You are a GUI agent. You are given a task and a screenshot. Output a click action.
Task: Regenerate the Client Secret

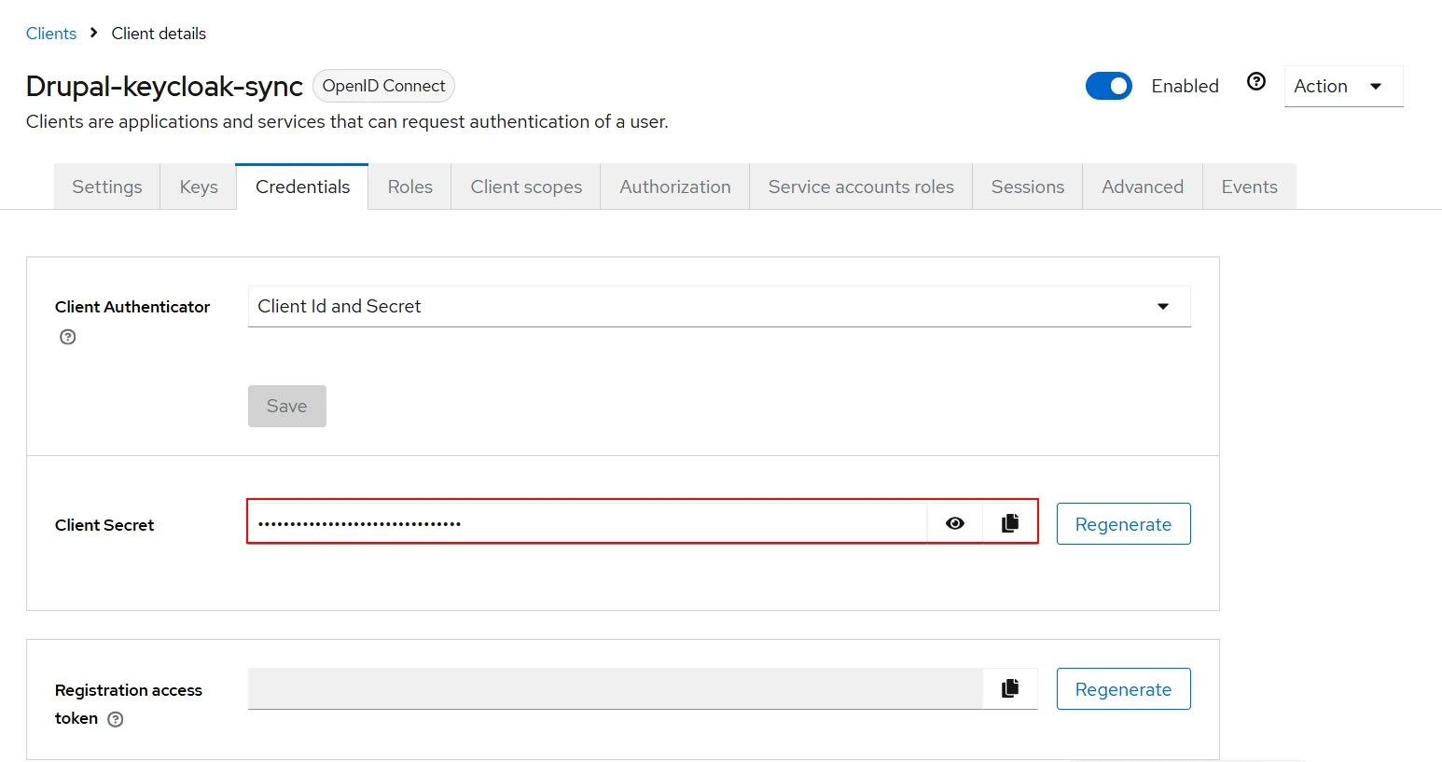[x=1122, y=524]
